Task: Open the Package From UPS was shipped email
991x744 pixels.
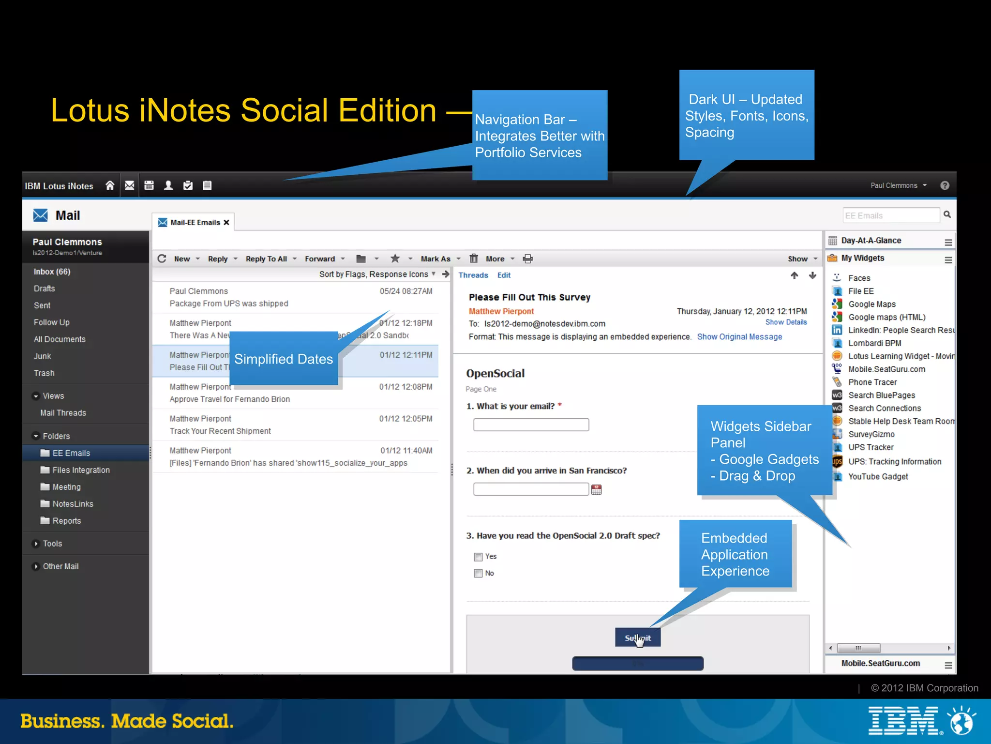Action: click(x=295, y=297)
